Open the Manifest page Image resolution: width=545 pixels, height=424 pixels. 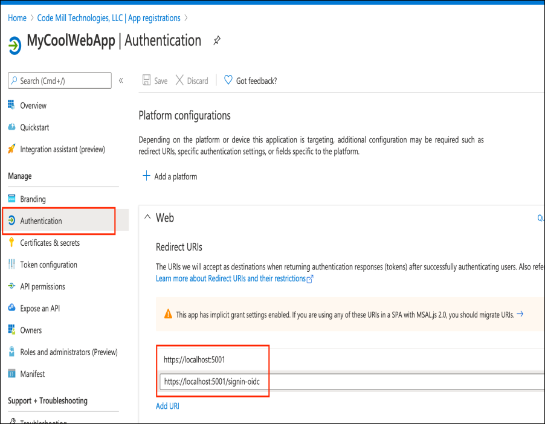[32, 374]
